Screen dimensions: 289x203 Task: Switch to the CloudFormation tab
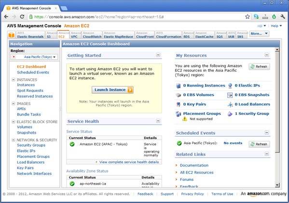tap(168, 35)
